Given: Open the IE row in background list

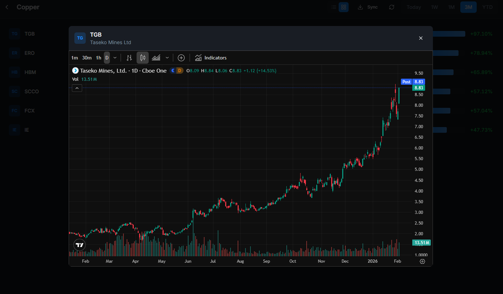Looking at the screenshot, I should point(251,130).
